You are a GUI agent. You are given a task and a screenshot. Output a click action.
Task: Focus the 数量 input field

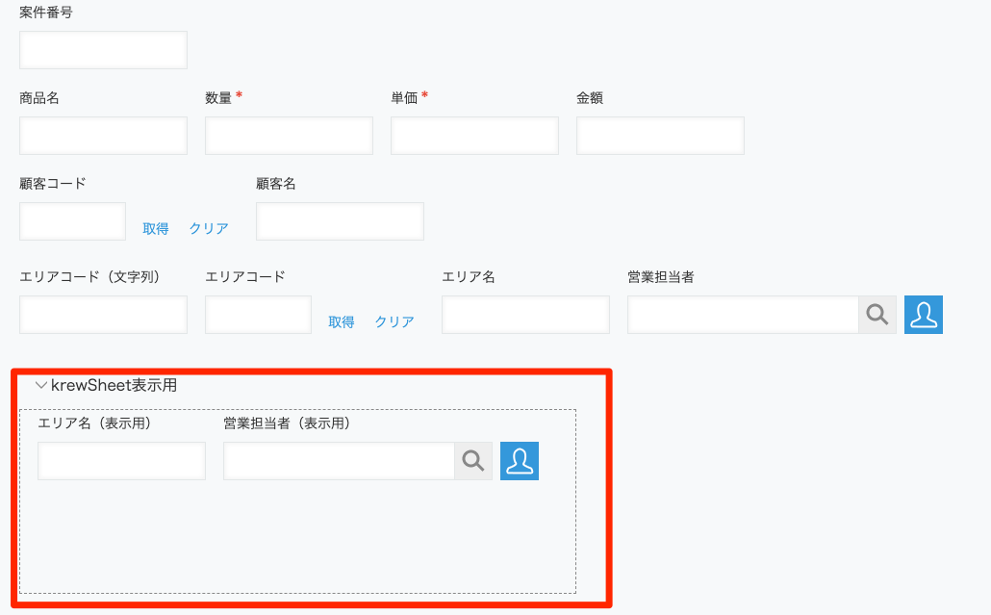click(x=289, y=136)
